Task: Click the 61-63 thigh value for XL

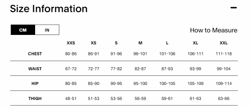Action: coord(195,99)
